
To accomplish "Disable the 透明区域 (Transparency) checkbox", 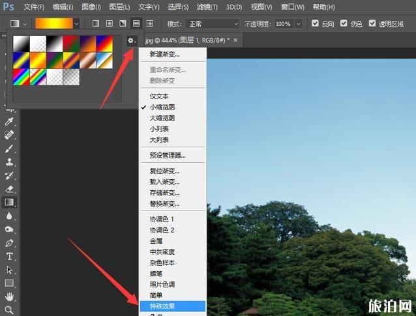I will coord(373,23).
